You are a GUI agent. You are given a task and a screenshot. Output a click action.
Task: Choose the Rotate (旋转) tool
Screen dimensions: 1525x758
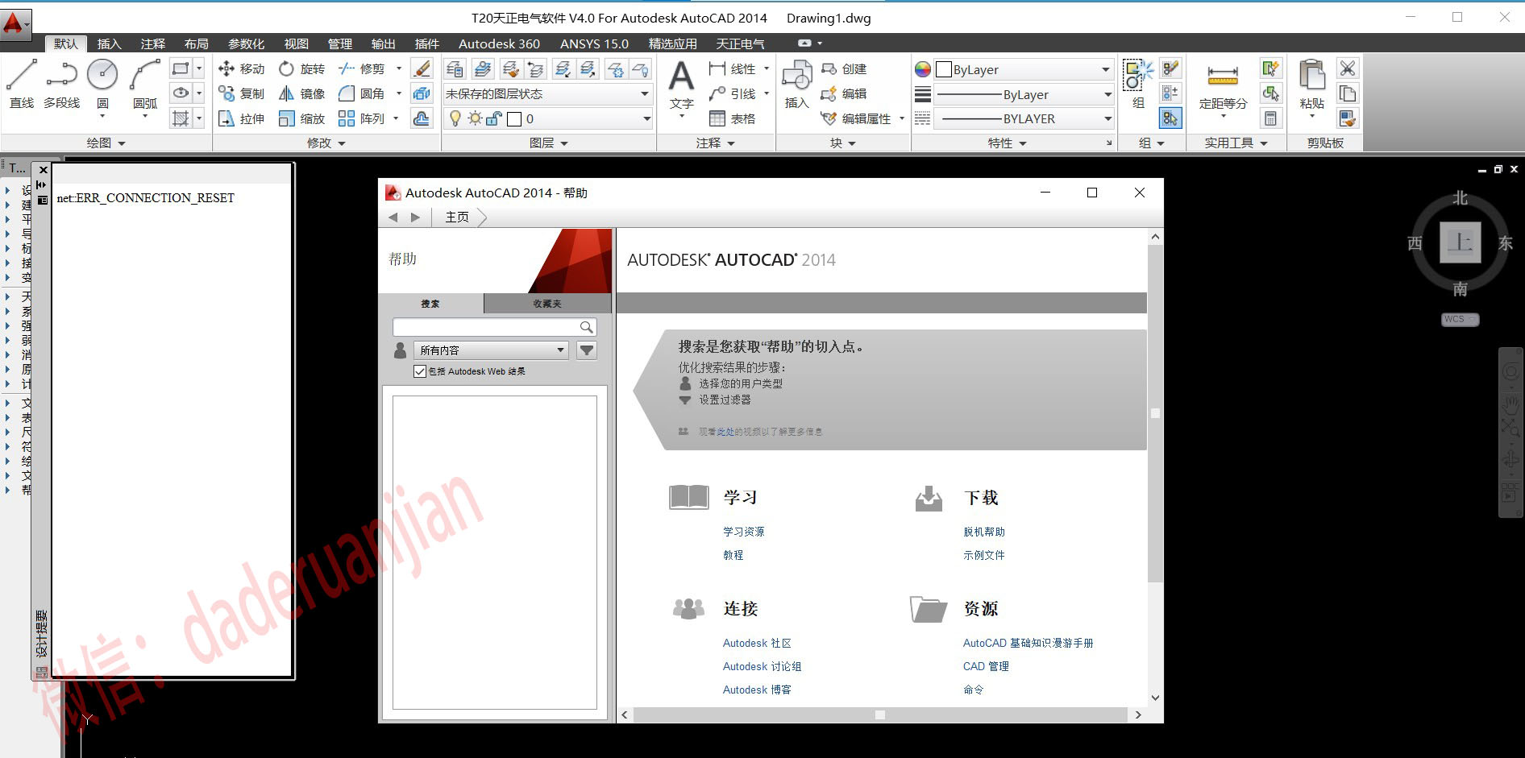[286, 69]
